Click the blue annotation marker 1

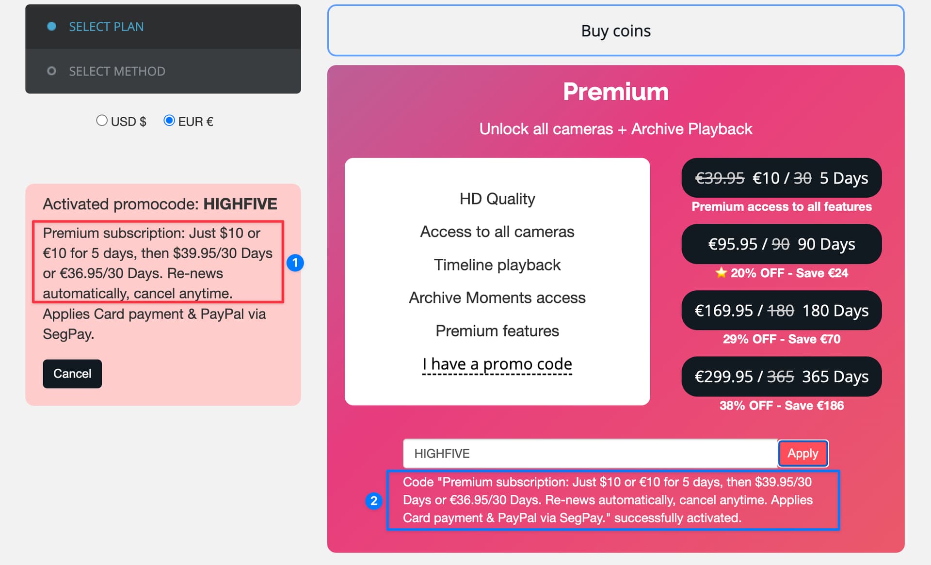click(x=295, y=263)
